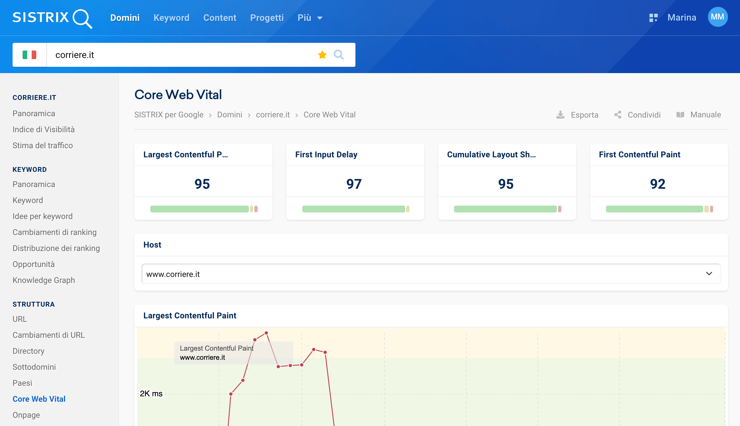Image resolution: width=740 pixels, height=426 pixels.
Task: Click the corriere.it search input field
Action: click(185, 54)
